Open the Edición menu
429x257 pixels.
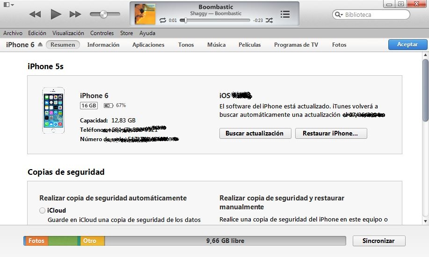[x=37, y=33]
